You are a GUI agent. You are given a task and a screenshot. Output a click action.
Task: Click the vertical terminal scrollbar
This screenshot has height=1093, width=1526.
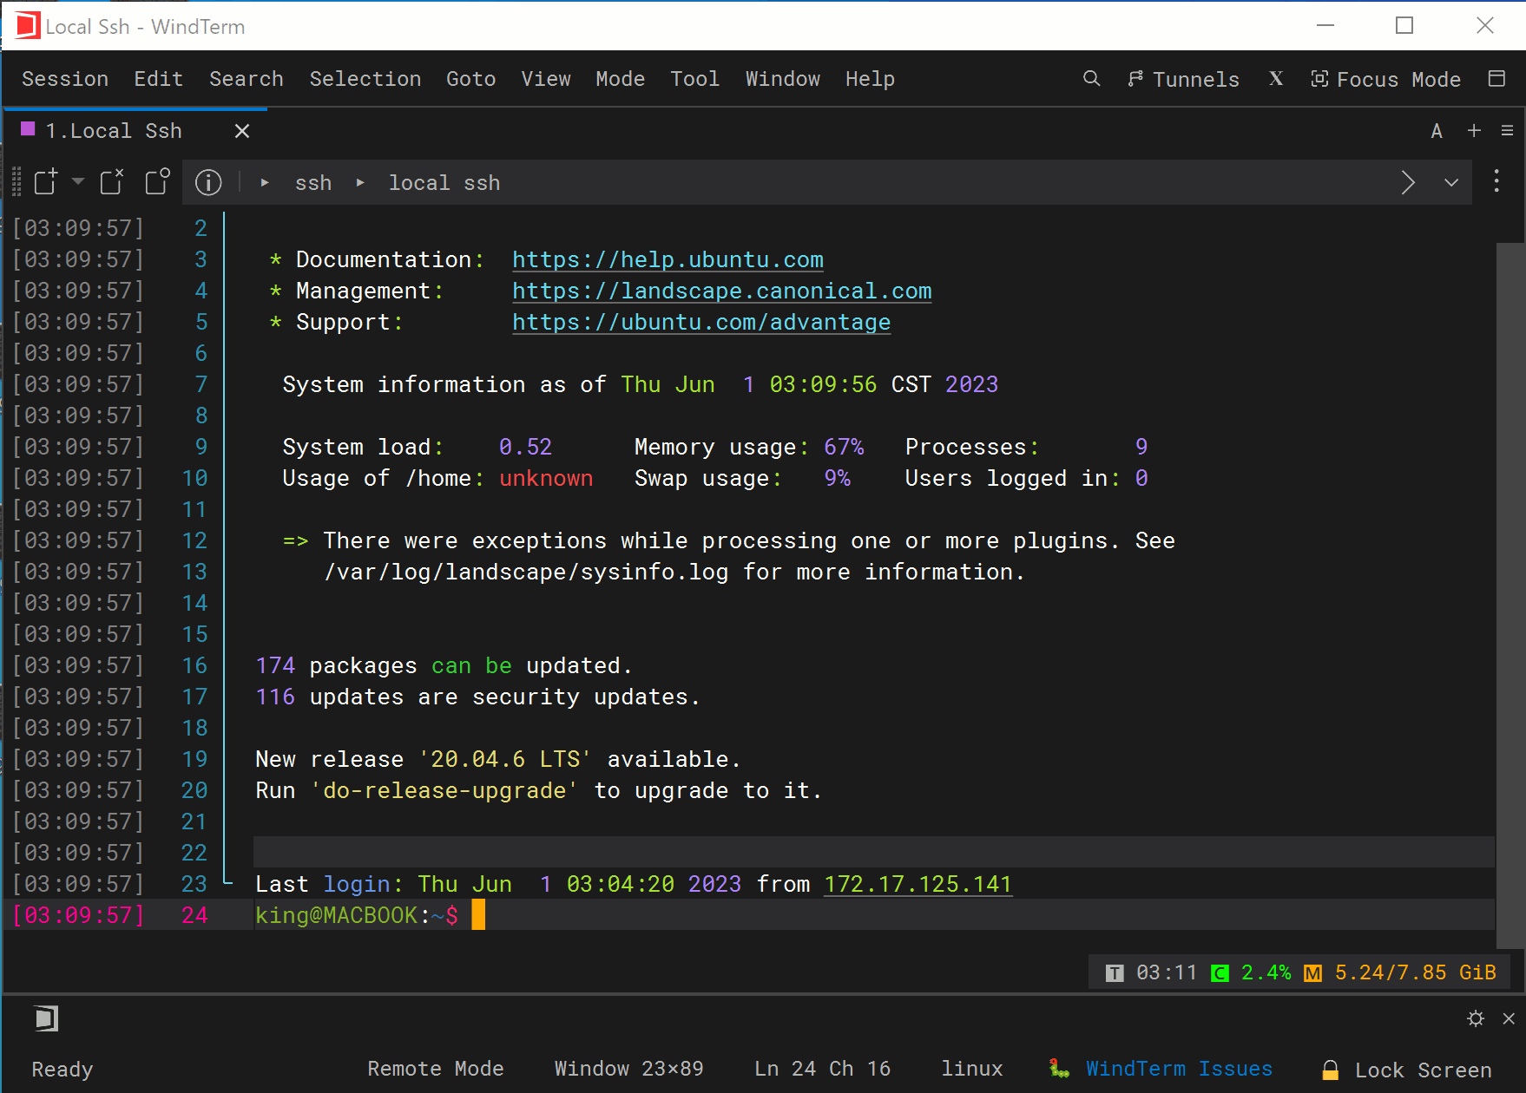[1510, 595]
